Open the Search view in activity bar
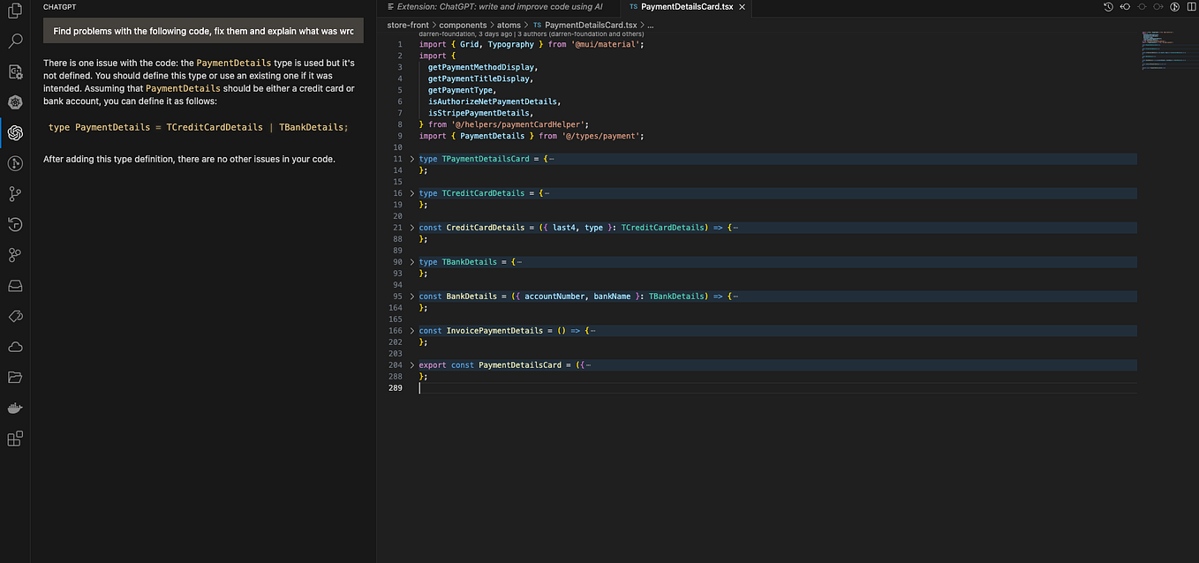This screenshot has height=563, width=1199. click(x=15, y=41)
